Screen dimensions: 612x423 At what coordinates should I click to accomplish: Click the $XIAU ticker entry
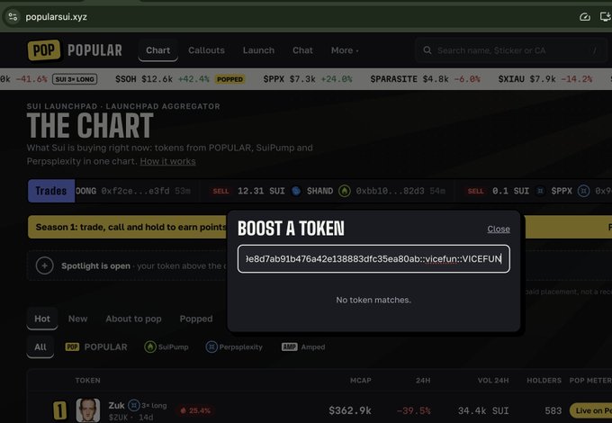(x=544, y=79)
